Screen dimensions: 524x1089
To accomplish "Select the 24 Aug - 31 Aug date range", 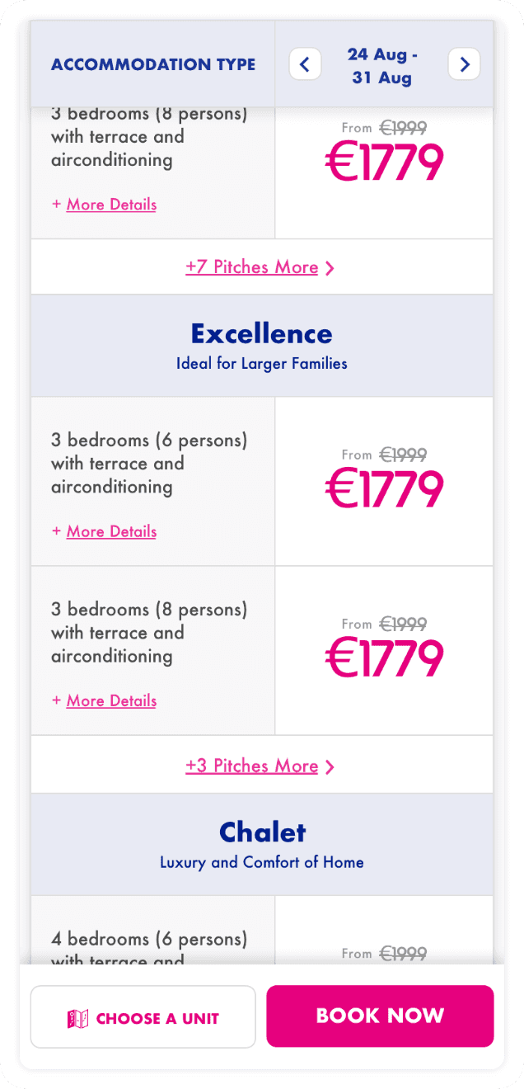I will pos(382,66).
